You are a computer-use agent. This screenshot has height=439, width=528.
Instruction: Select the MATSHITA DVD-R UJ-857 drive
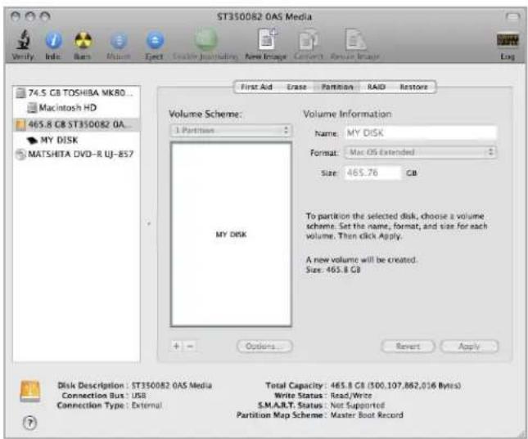[76, 155]
